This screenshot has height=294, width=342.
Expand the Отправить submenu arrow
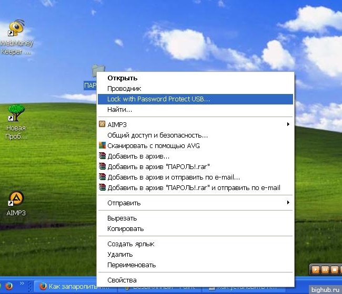288,203
